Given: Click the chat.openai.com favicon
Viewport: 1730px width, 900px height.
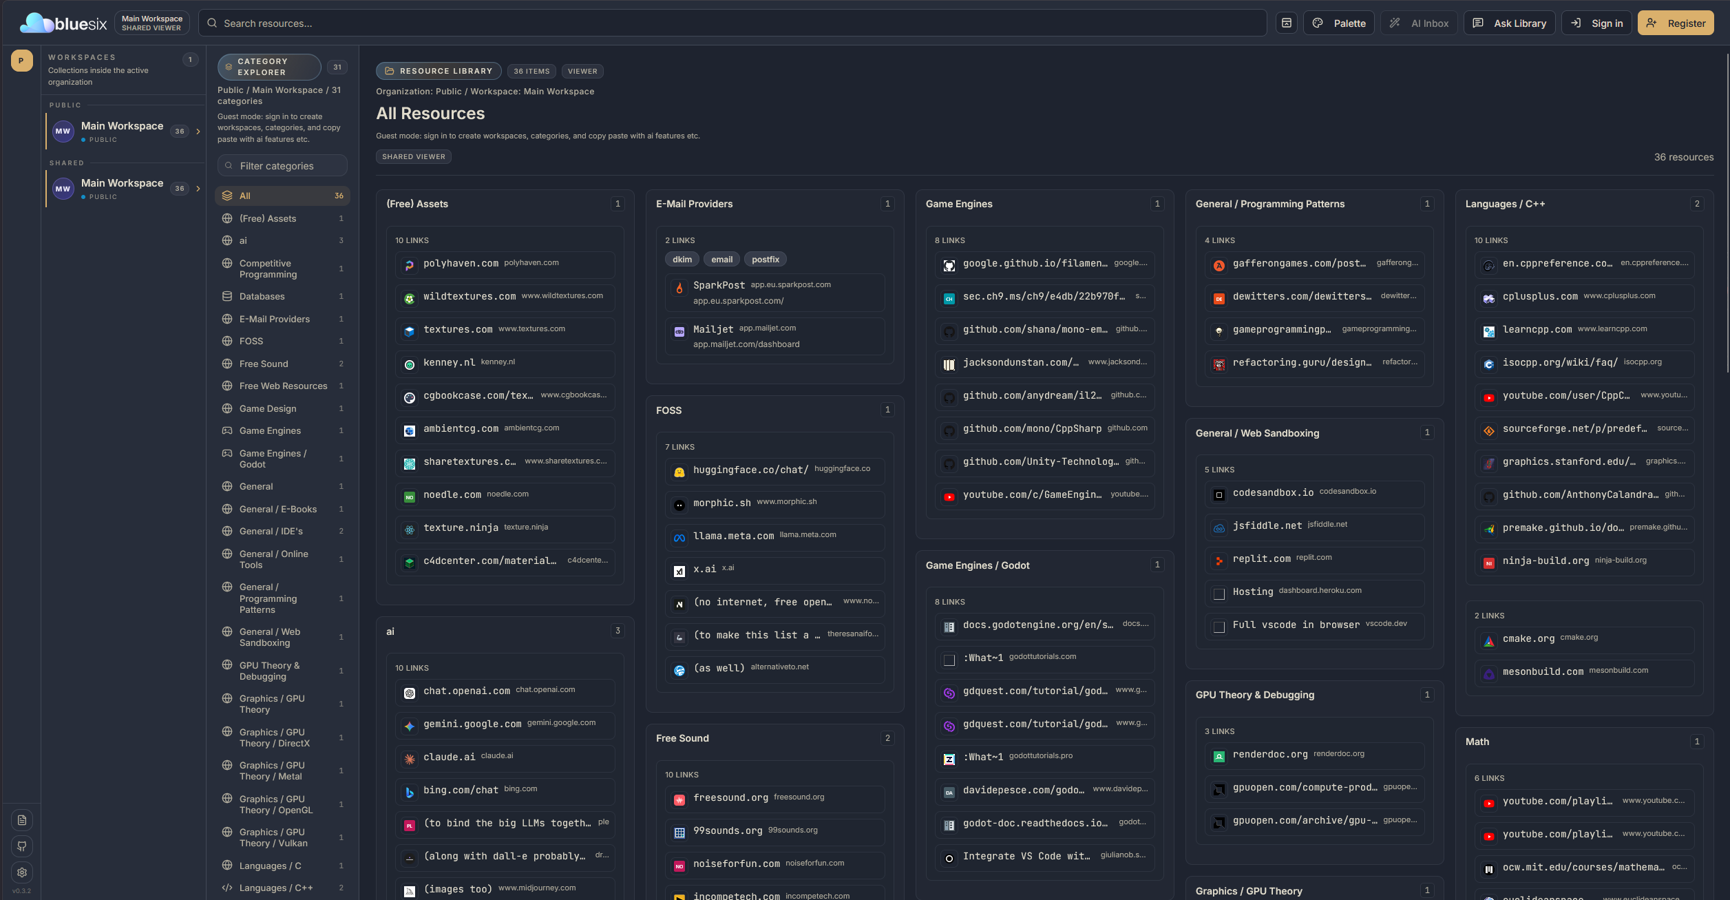Looking at the screenshot, I should (410, 693).
